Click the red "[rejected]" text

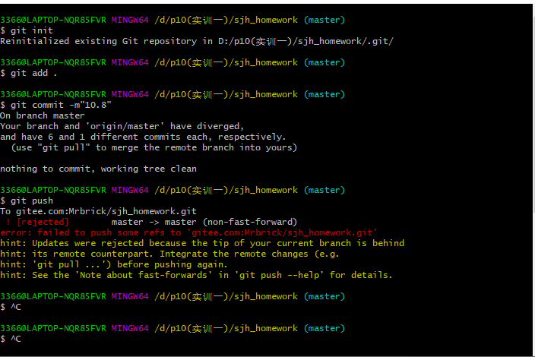[x=43, y=222]
